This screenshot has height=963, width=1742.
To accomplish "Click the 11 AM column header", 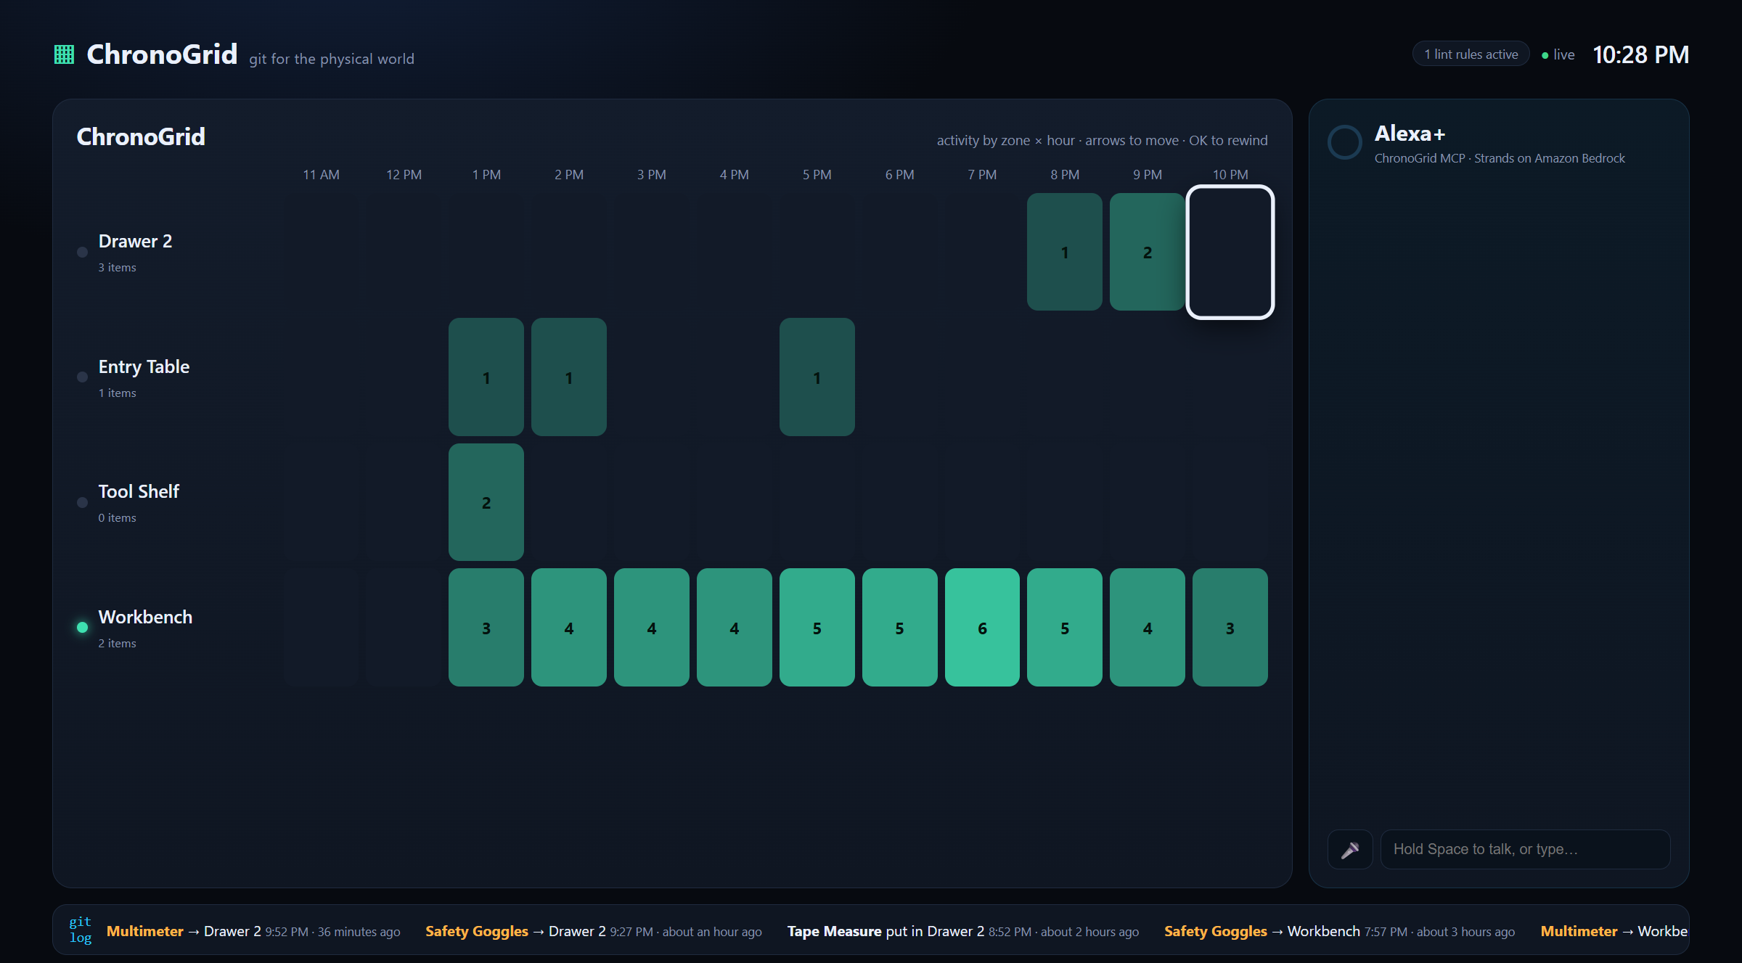I will (x=321, y=175).
